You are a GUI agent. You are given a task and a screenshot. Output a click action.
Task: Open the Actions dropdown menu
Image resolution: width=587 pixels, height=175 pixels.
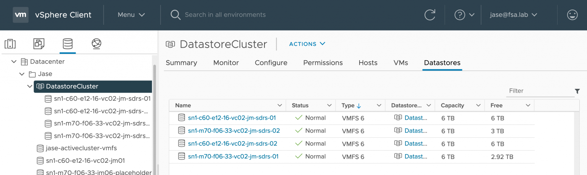click(307, 44)
